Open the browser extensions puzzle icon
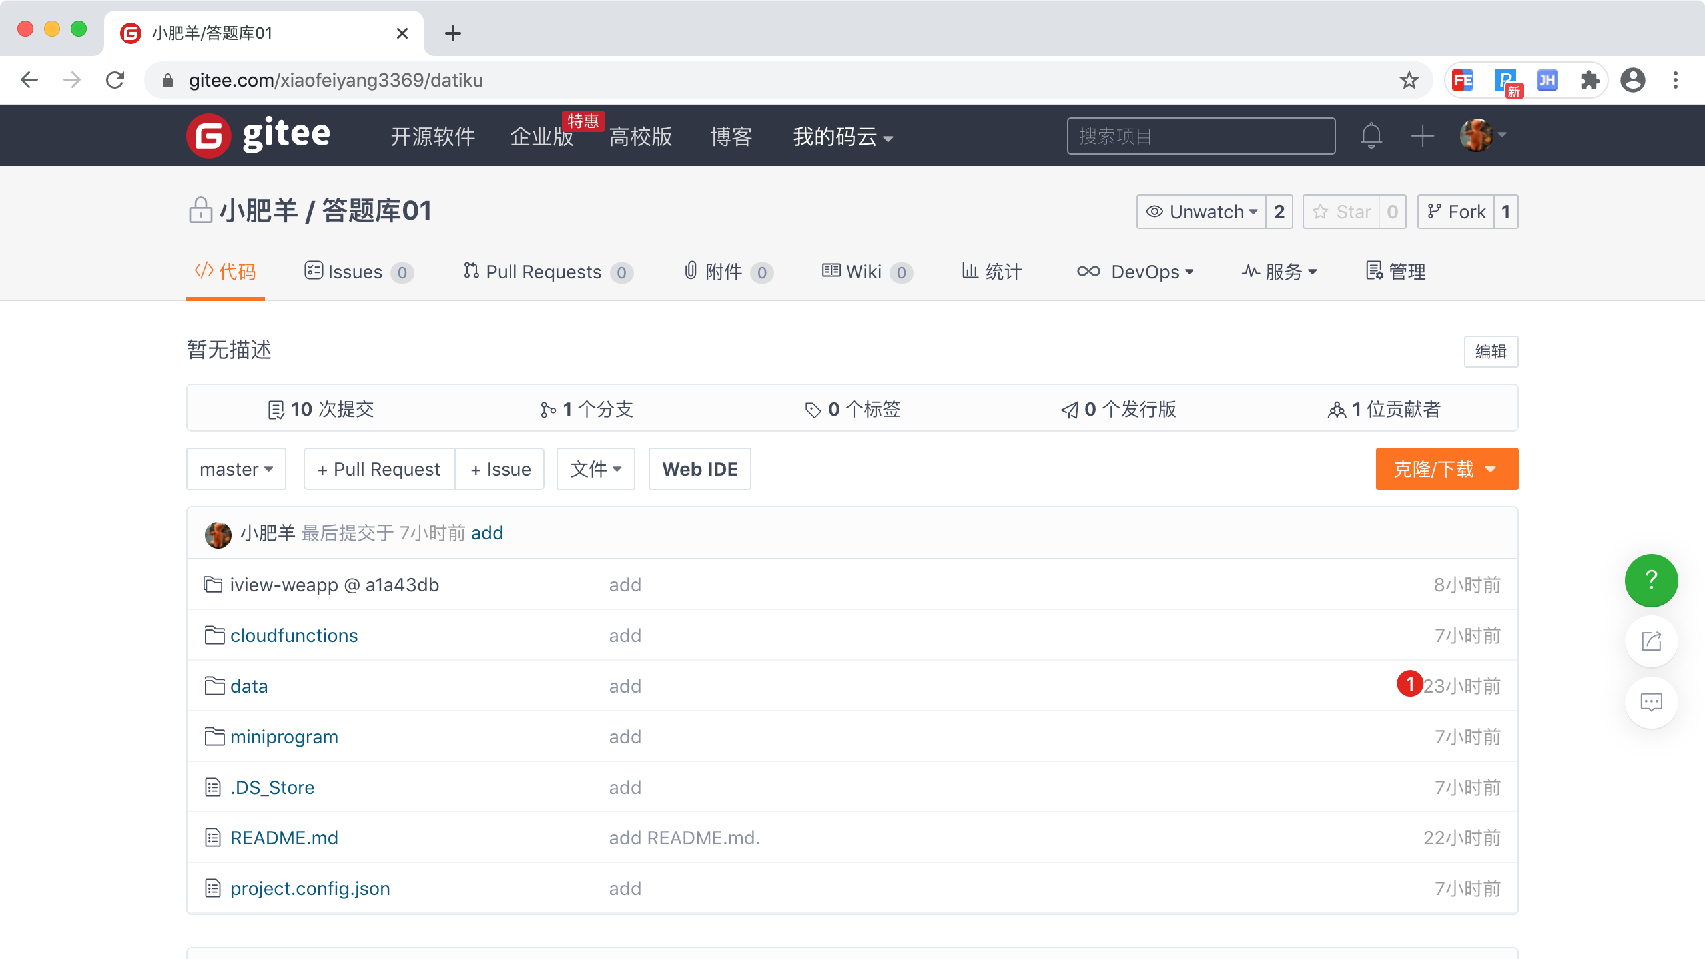 coord(1590,81)
